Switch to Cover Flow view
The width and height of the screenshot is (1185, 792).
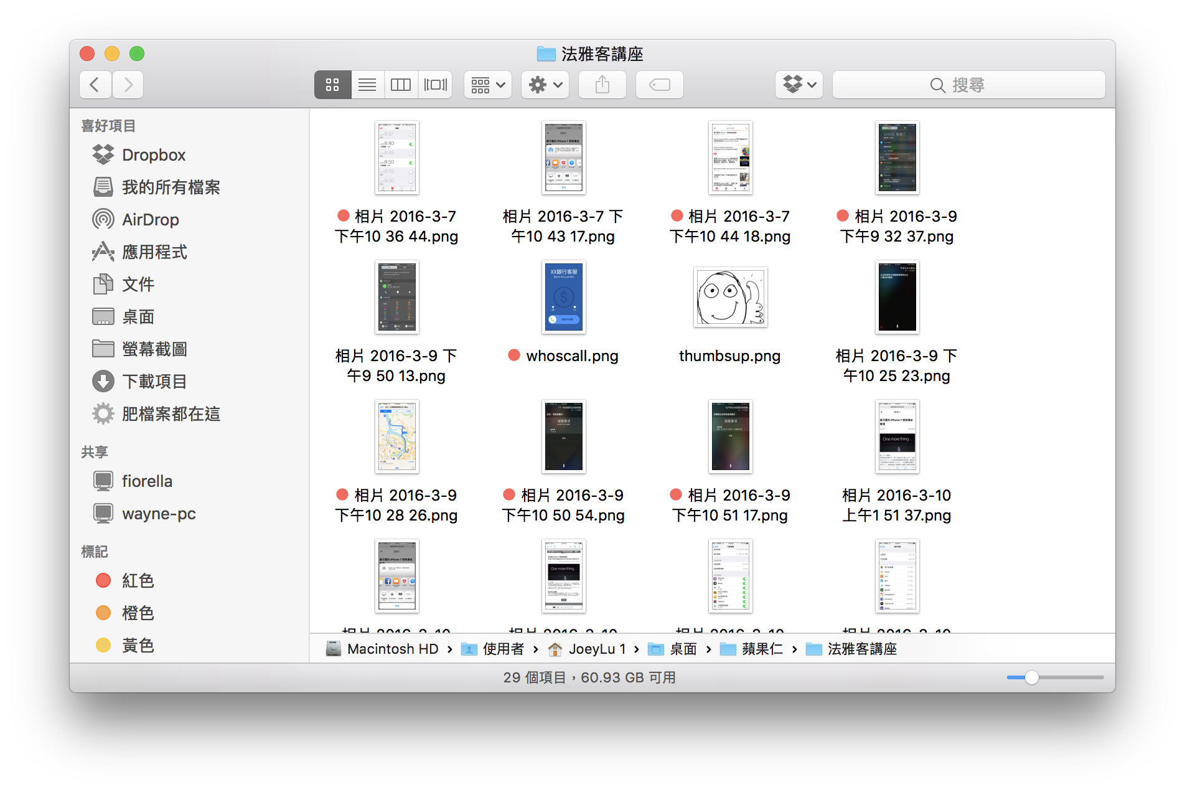tap(435, 85)
